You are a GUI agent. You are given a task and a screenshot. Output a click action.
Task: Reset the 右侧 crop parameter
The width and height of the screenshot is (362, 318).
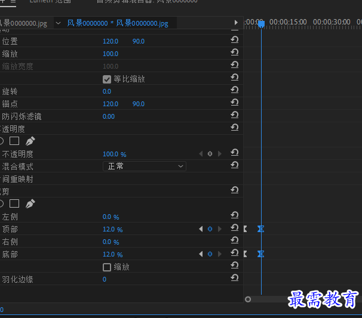(235, 240)
